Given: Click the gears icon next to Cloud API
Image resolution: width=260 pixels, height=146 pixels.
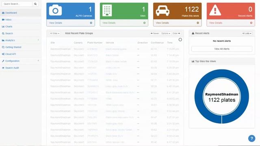Looking at the screenshot, I should [3, 54].
